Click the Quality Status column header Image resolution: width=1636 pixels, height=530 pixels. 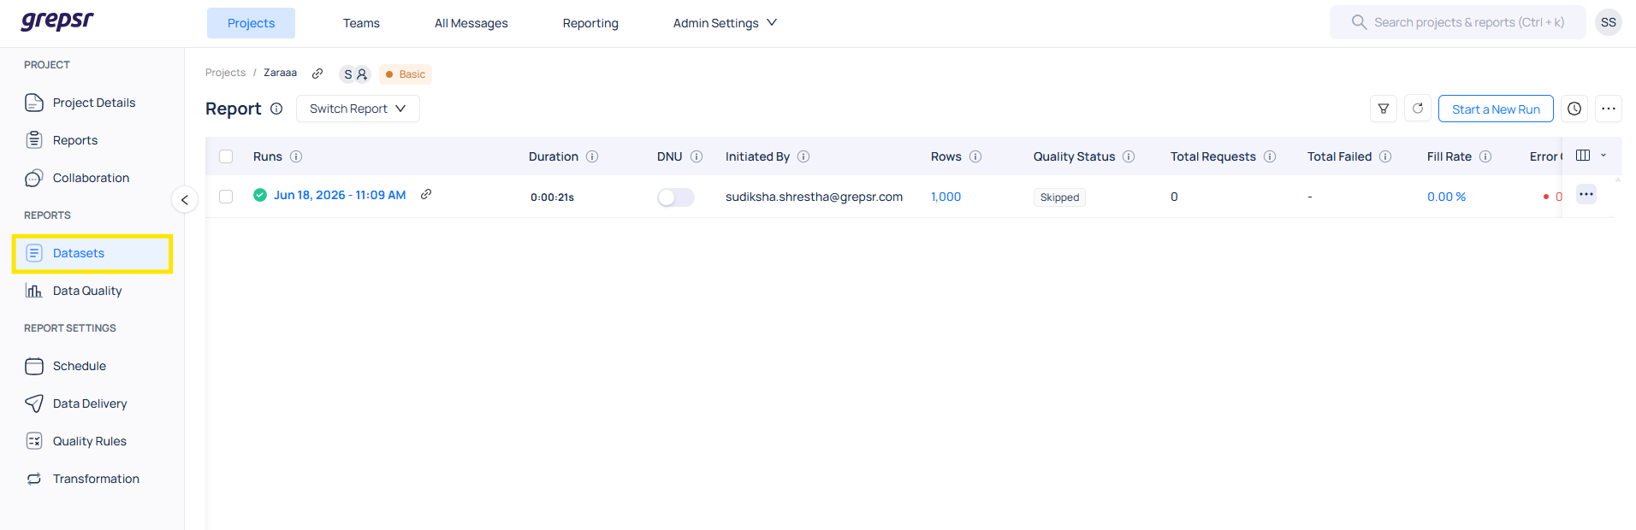tap(1074, 156)
